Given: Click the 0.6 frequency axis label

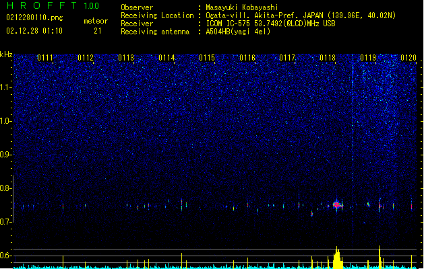Looking at the screenshot, I should coord(6,256).
